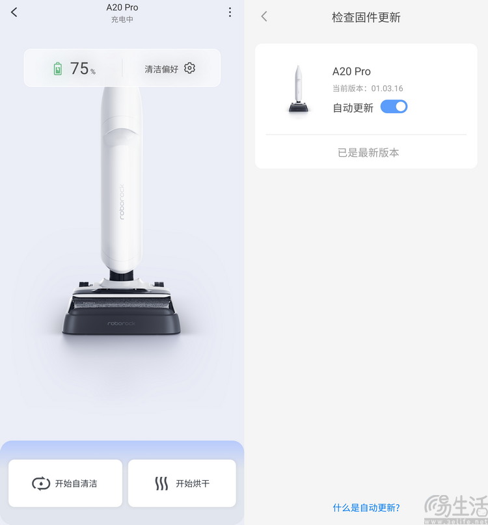Click the 开始自清洁 button
Screen dimensions: 488x525
pyautogui.click(x=65, y=483)
